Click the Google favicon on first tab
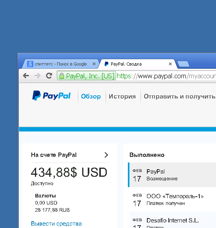 (x=30, y=64)
